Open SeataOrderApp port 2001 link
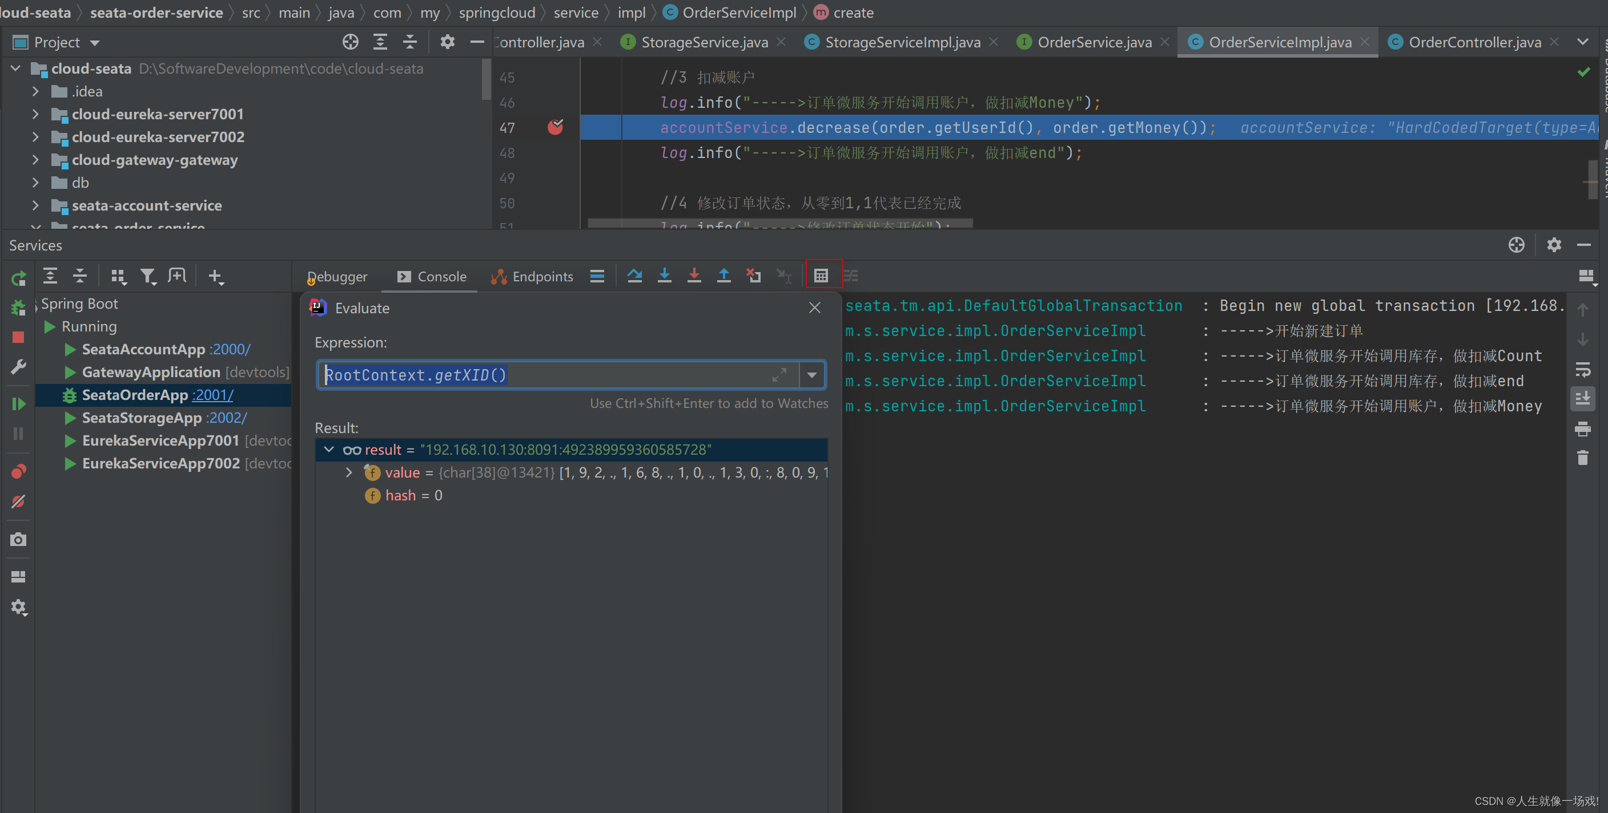The width and height of the screenshot is (1608, 813). (x=213, y=395)
